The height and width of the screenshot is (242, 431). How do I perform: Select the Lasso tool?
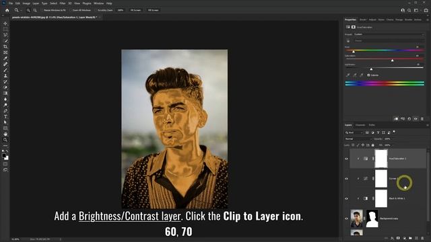5,35
